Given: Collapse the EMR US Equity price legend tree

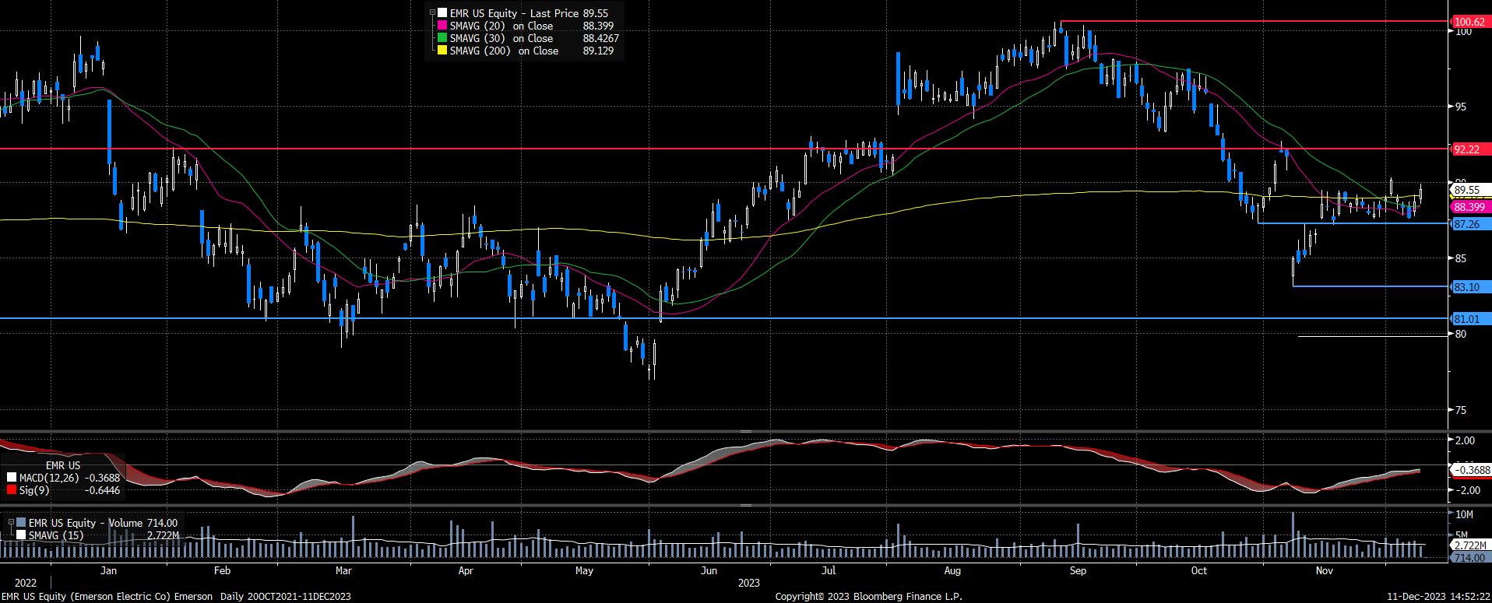Looking at the screenshot, I should (x=432, y=13).
